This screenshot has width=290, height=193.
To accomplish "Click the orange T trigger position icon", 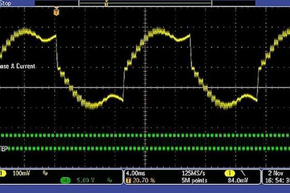I will coord(128,181).
